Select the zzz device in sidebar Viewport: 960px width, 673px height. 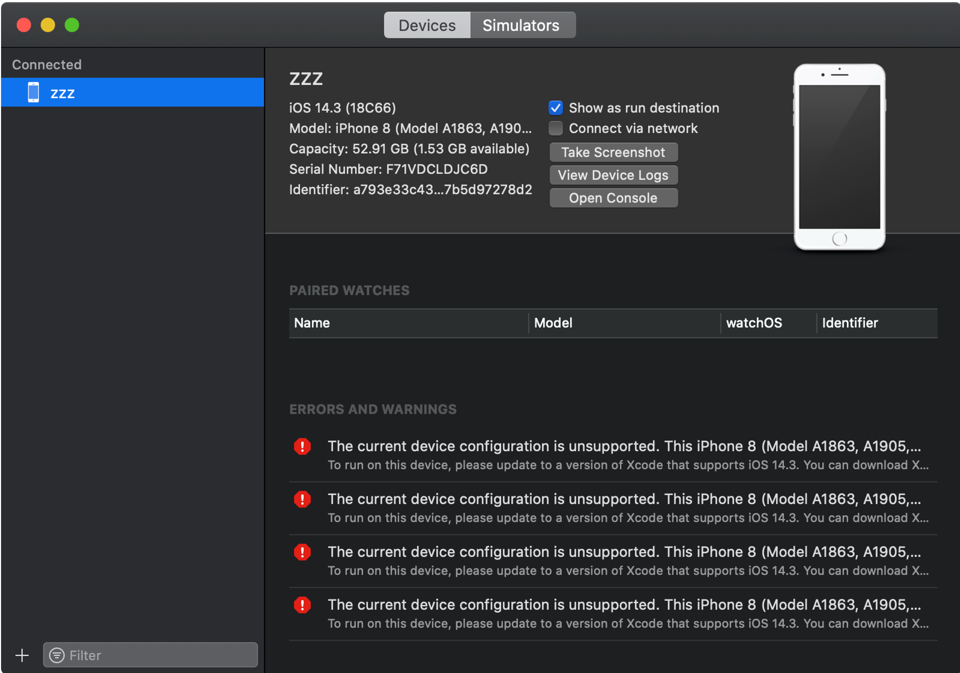[132, 92]
